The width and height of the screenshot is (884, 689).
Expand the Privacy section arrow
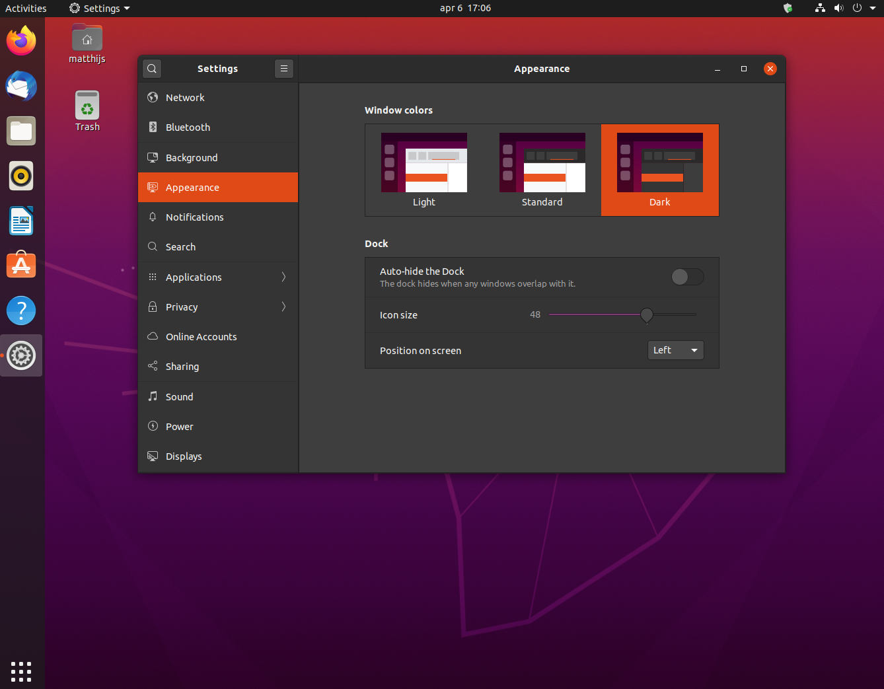[x=283, y=307]
